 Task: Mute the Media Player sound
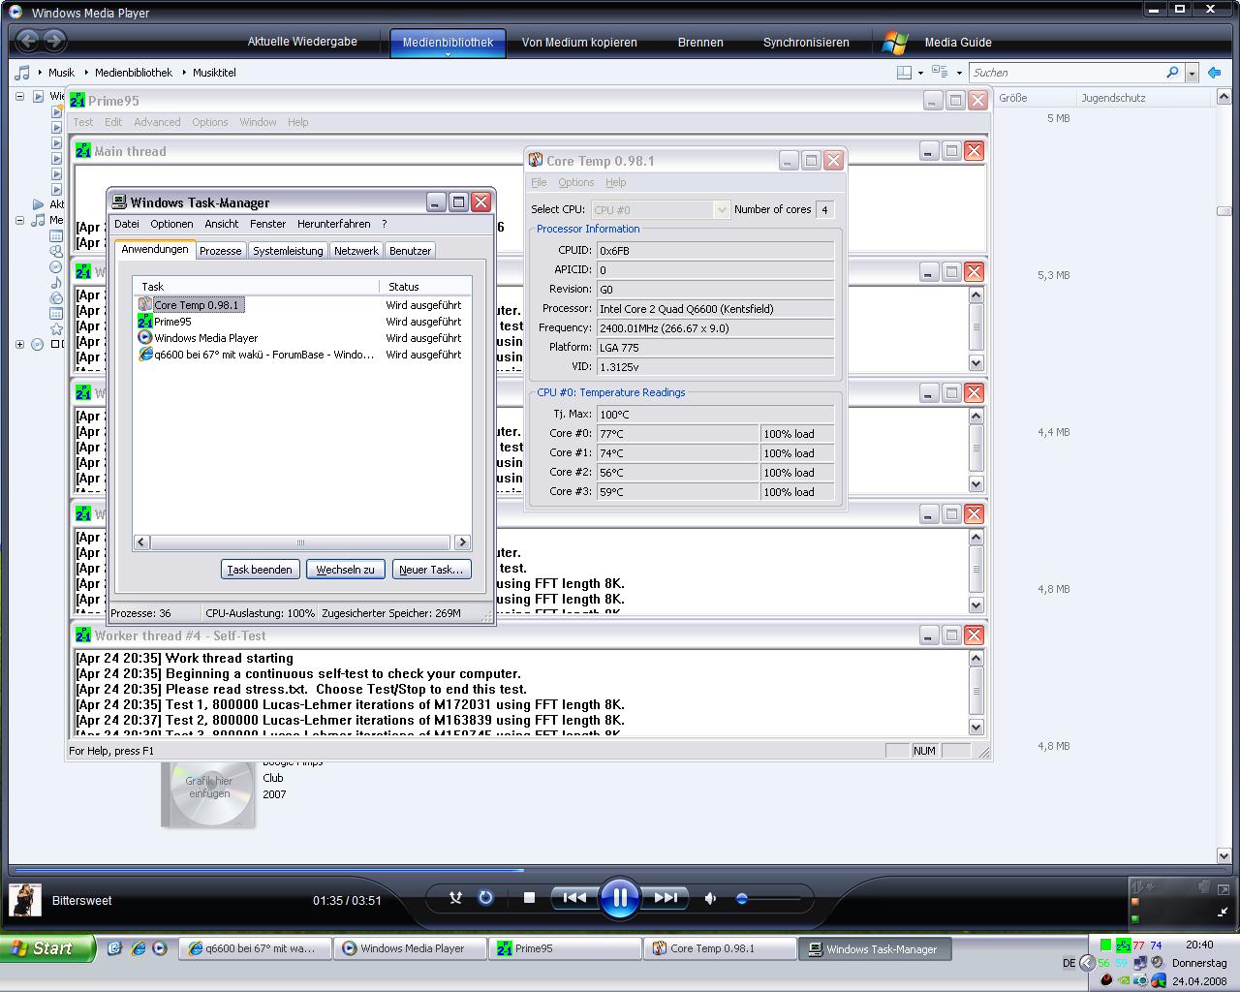pyautogui.click(x=710, y=898)
